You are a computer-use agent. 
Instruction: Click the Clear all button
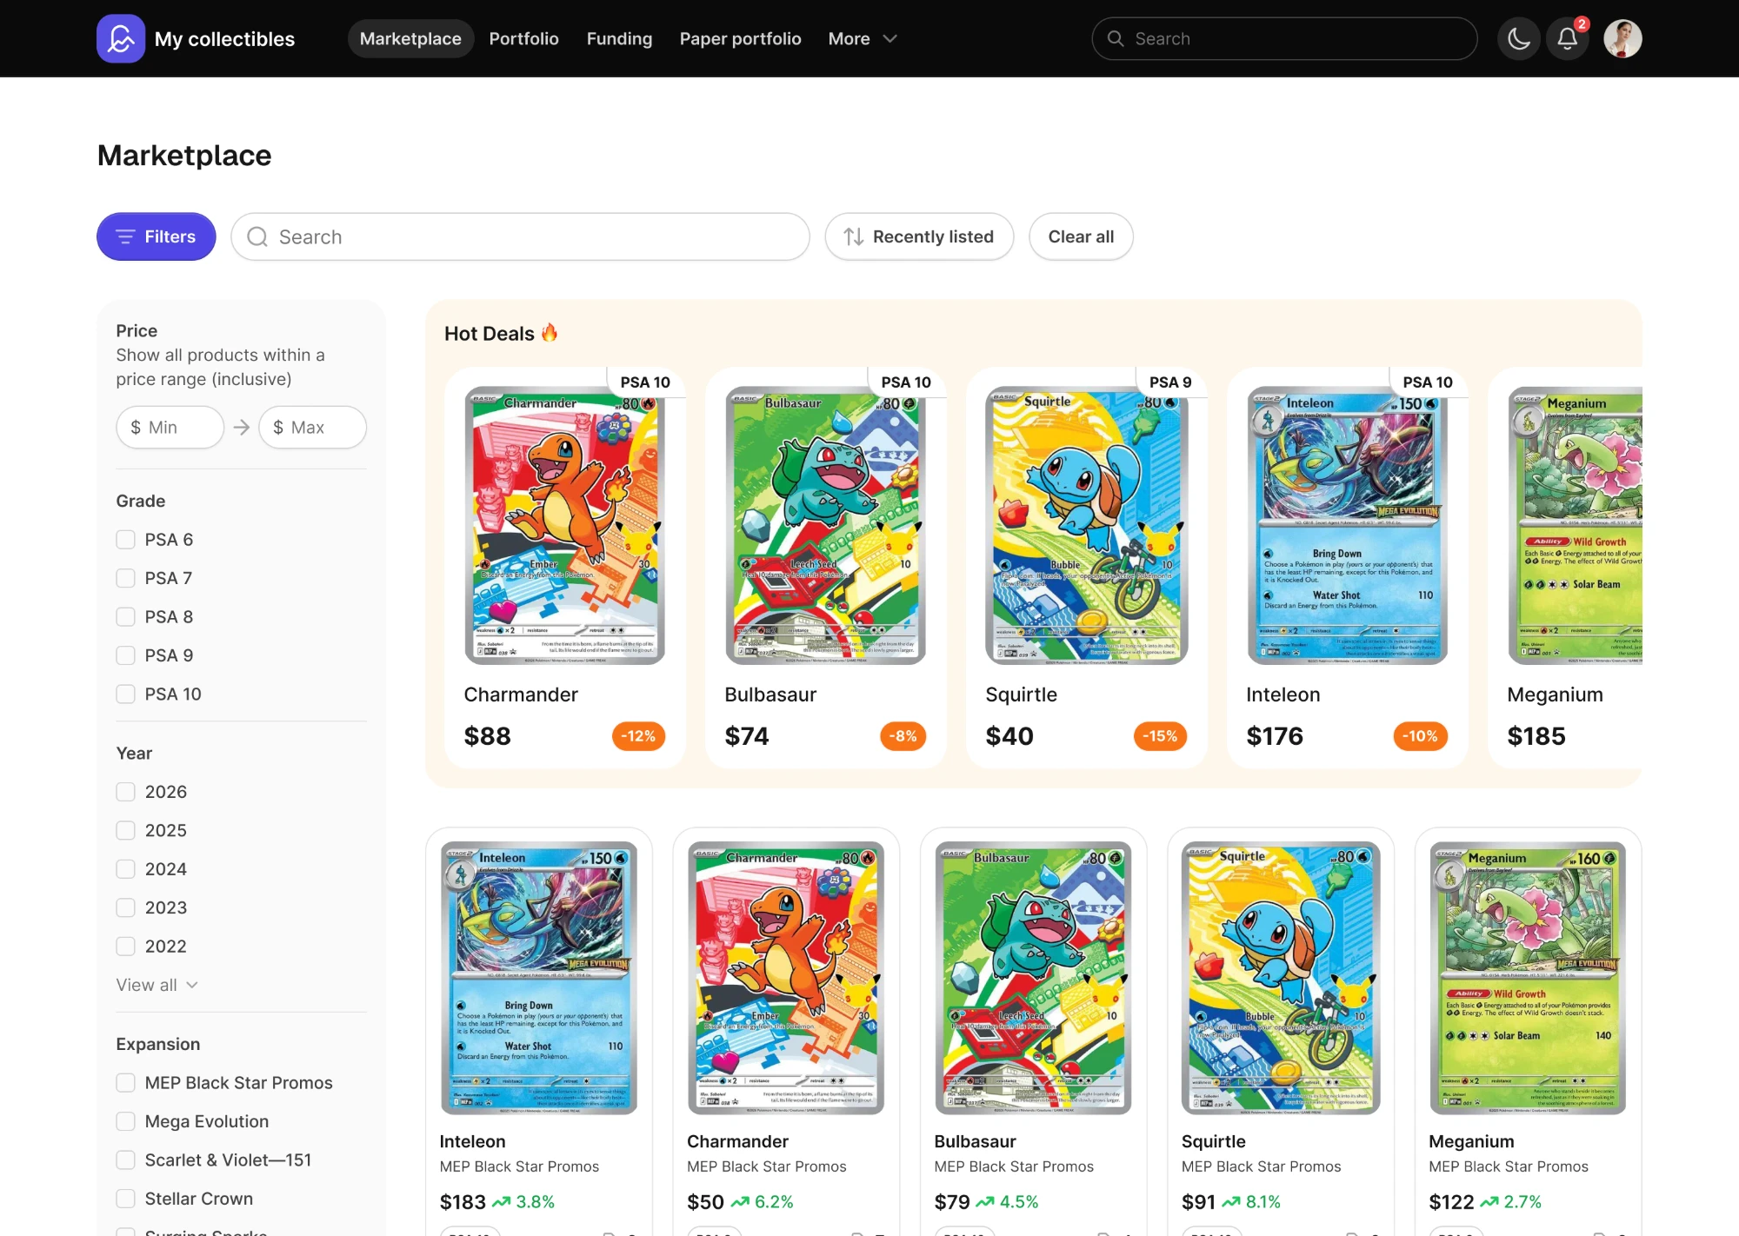tap(1081, 236)
